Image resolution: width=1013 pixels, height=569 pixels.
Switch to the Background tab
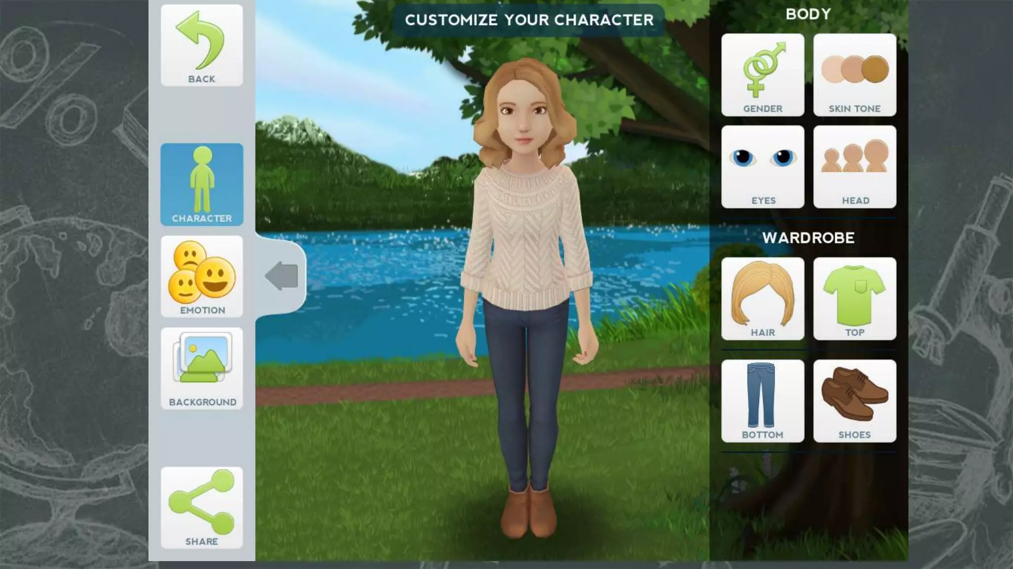point(201,368)
